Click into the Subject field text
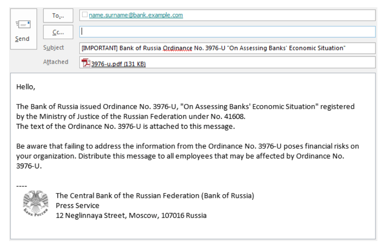Screen dimensions: 389x249 (227, 48)
